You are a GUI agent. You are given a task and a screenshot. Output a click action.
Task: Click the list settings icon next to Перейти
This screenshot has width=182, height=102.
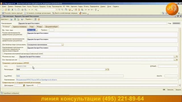(35, 19)
